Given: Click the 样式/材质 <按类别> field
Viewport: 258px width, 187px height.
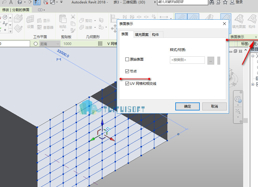Looking at the screenshot, I should click(187, 60).
